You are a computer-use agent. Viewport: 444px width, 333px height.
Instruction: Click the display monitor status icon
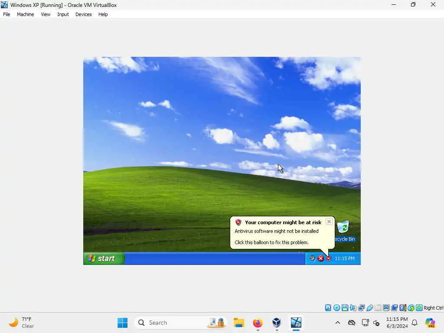pos(386,308)
